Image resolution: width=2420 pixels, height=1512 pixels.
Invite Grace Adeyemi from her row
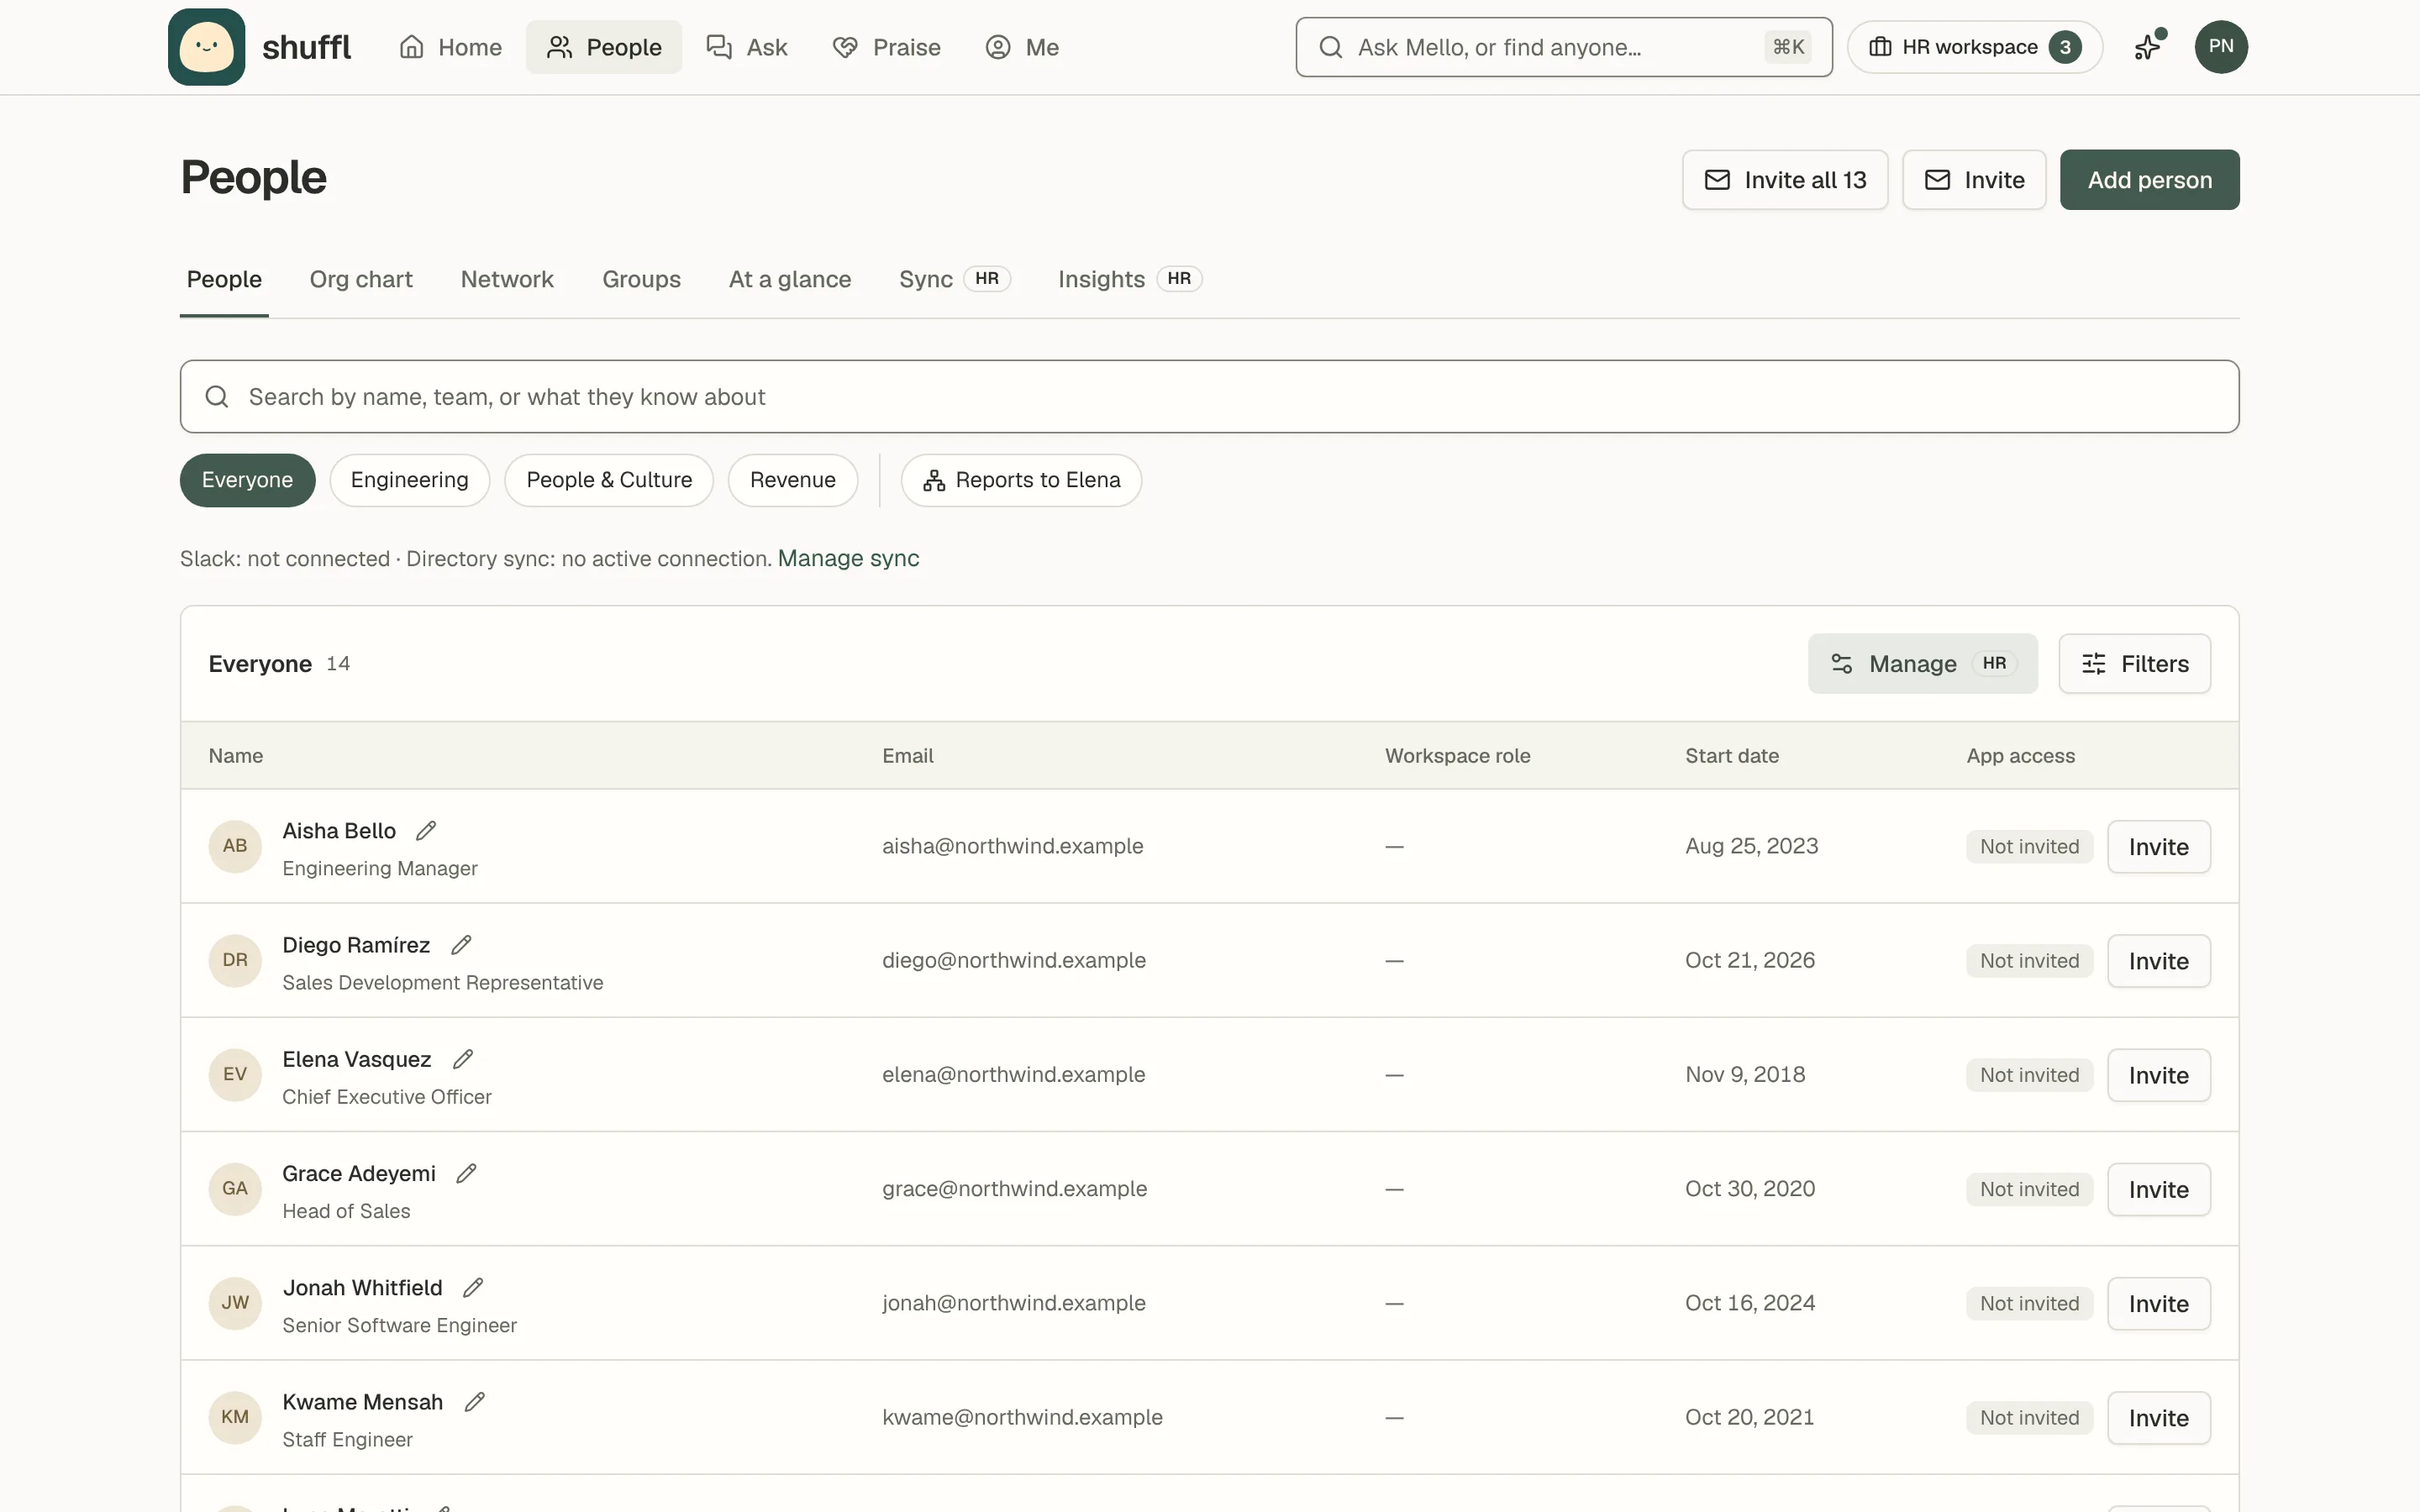(2158, 1189)
